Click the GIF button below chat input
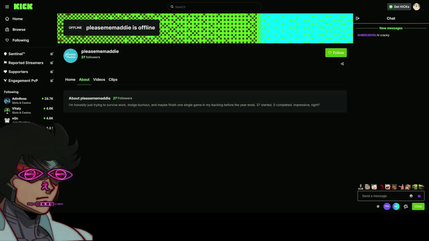429x241 pixels. tap(396, 207)
